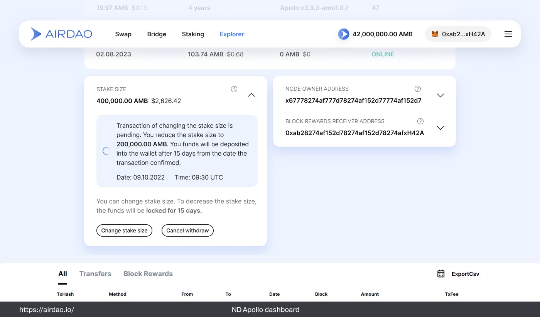Image resolution: width=540 pixels, height=317 pixels.
Task: Click the 4 years value
Action: click(x=199, y=8)
